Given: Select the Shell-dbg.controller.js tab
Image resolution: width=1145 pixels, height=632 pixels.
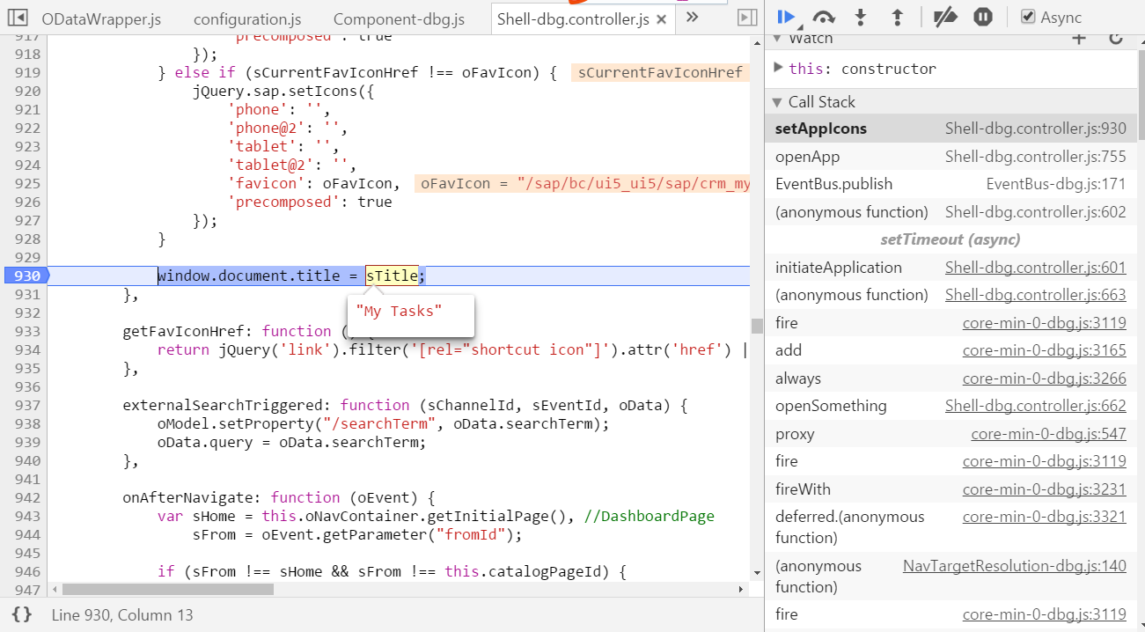Looking at the screenshot, I should [x=572, y=18].
